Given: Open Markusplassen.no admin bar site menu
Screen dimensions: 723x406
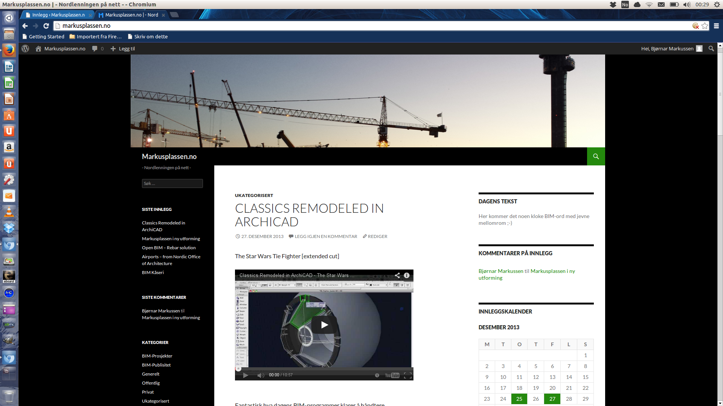Looking at the screenshot, I should (61, 48).
